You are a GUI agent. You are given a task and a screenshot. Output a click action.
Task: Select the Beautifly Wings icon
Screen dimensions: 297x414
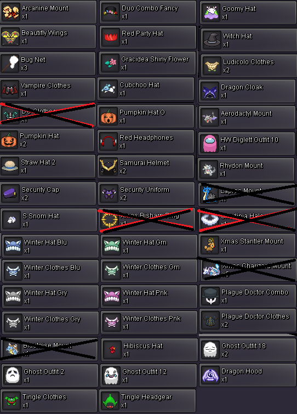tap(10, 37)
